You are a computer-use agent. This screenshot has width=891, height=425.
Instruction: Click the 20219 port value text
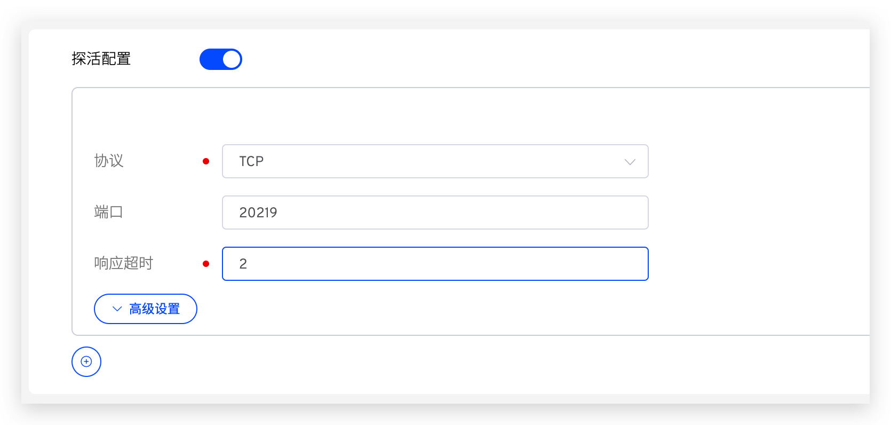click(258, 212)
